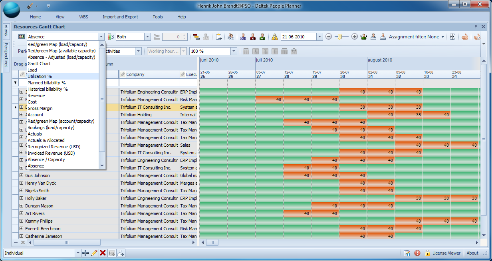Click the red X delete icon
Image resolution: width=492 pixels, height=261 pixels.
103,253
